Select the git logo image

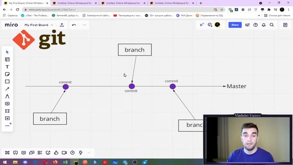click(39, 39)
